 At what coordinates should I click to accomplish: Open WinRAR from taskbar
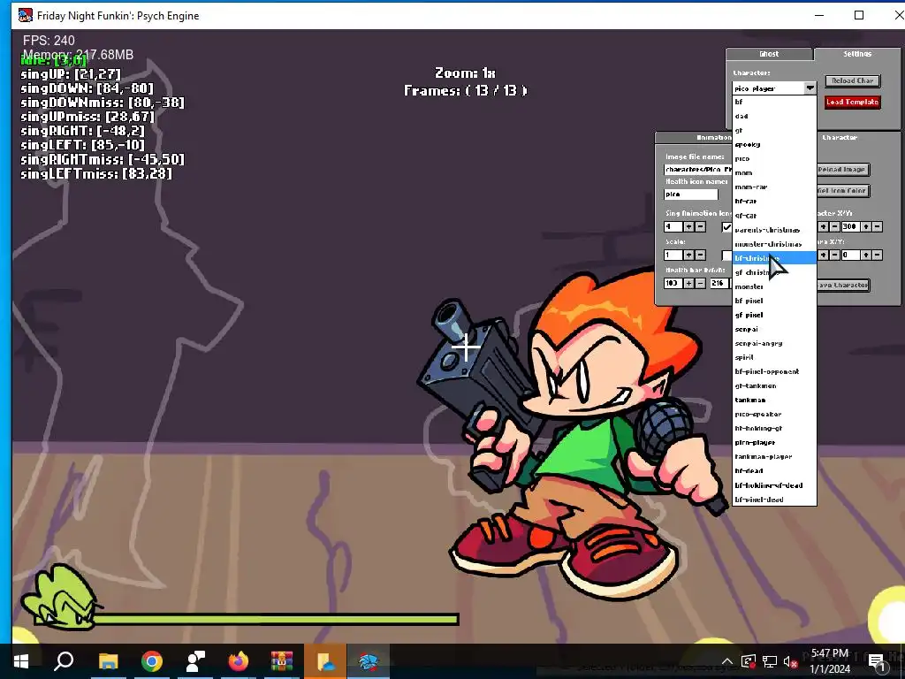(x=282, y=661)
